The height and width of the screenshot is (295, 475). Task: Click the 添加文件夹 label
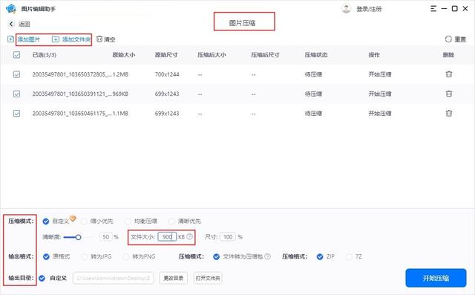pyautogui.click(x=76, y=39)
